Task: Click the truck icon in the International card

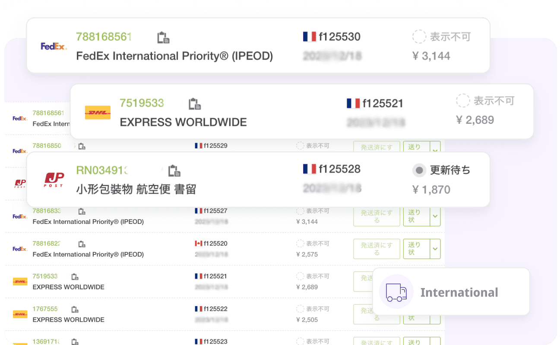Action: [x=395, y=292]
